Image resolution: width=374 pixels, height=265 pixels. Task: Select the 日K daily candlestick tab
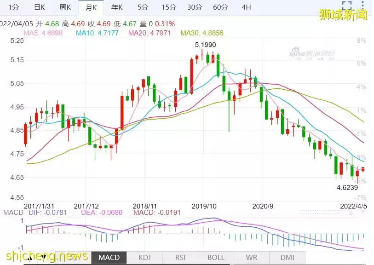click(x=40, y=7)
